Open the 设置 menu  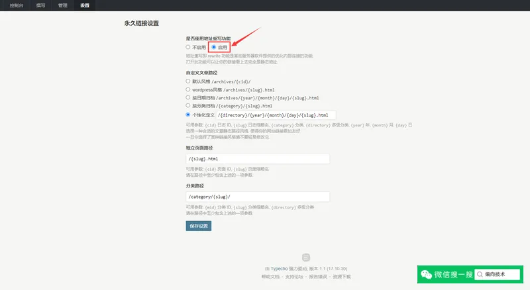click(x=84, y=5)
